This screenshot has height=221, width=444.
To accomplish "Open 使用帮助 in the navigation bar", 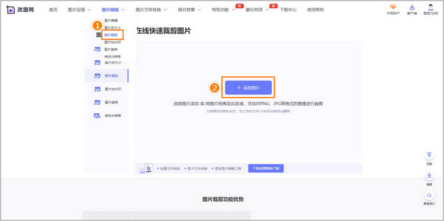I will 316,9.
